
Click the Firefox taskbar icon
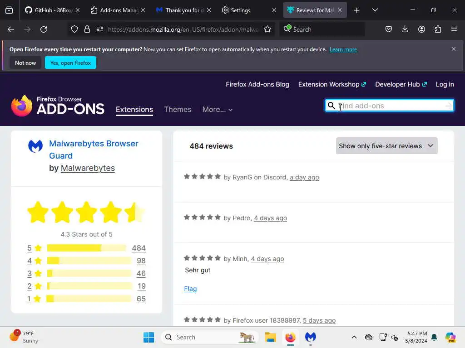click(x=290, y=337)
